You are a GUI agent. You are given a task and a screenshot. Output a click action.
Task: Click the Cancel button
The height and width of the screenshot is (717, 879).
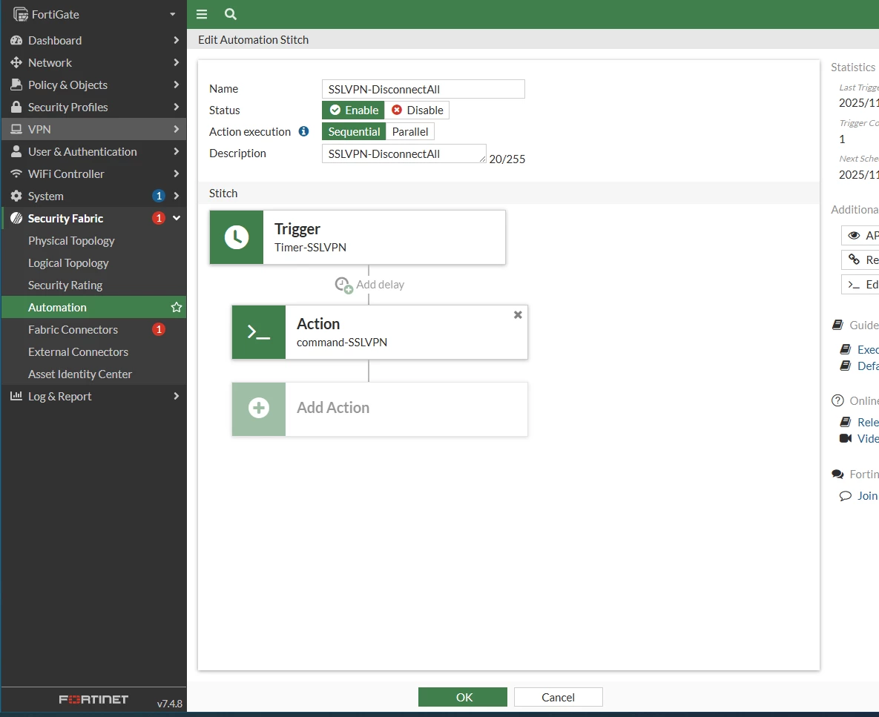point(558,698)
